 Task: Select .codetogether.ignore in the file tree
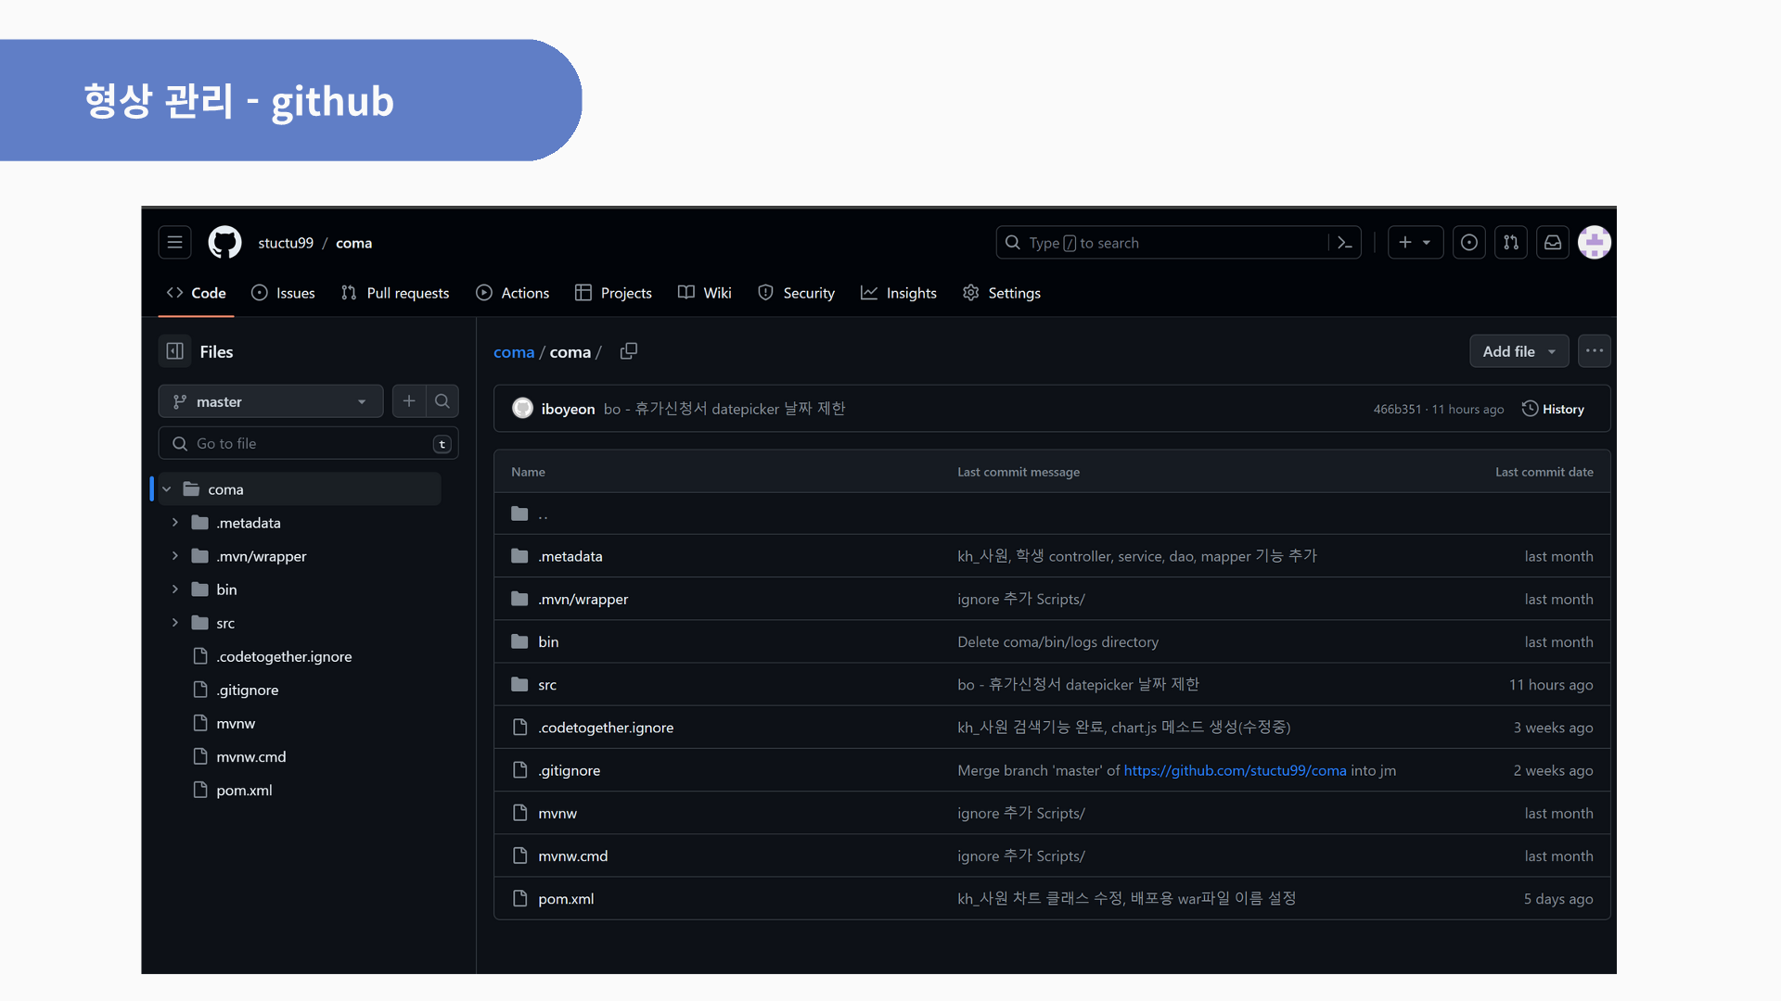point(284,656)
